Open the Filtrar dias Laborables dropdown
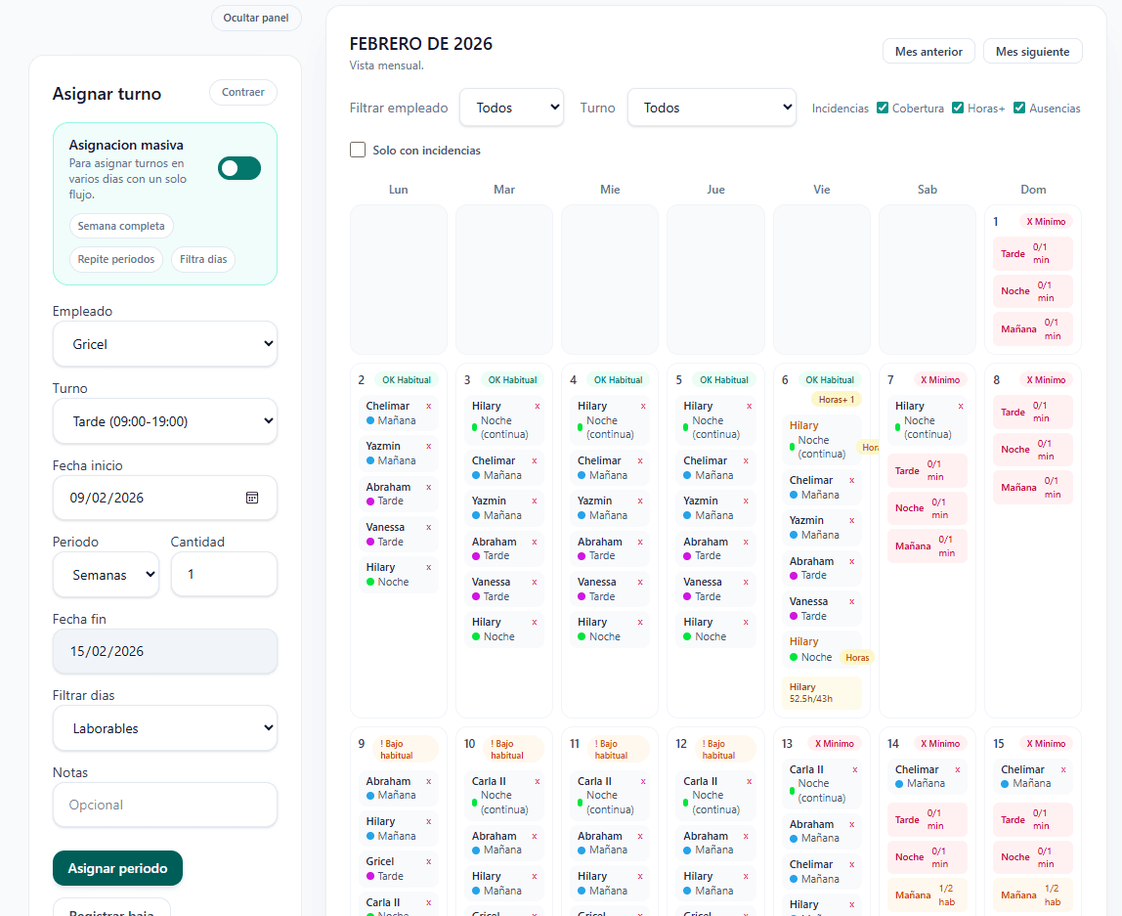Viewport: 1122px width, 916px height. (x=164, y=727)
